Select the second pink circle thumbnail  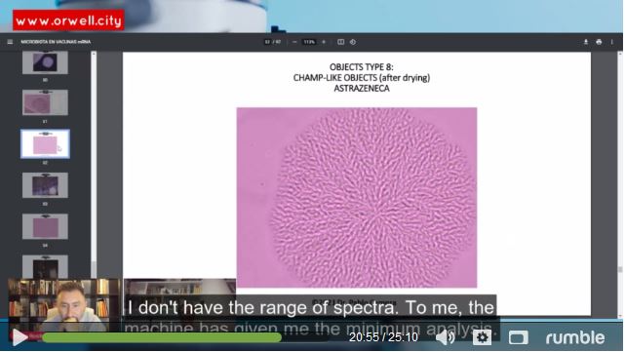point(45,102)
